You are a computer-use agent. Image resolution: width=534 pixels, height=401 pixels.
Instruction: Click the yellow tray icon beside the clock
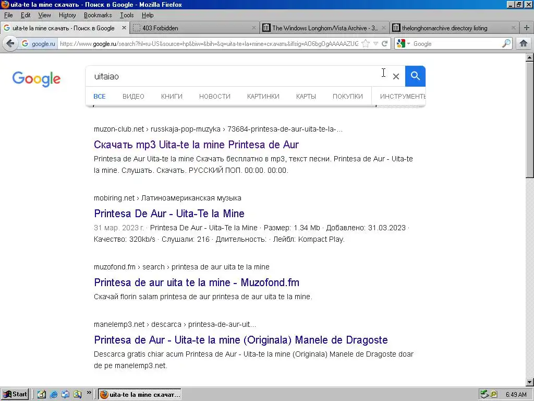[x=494, y=394]
